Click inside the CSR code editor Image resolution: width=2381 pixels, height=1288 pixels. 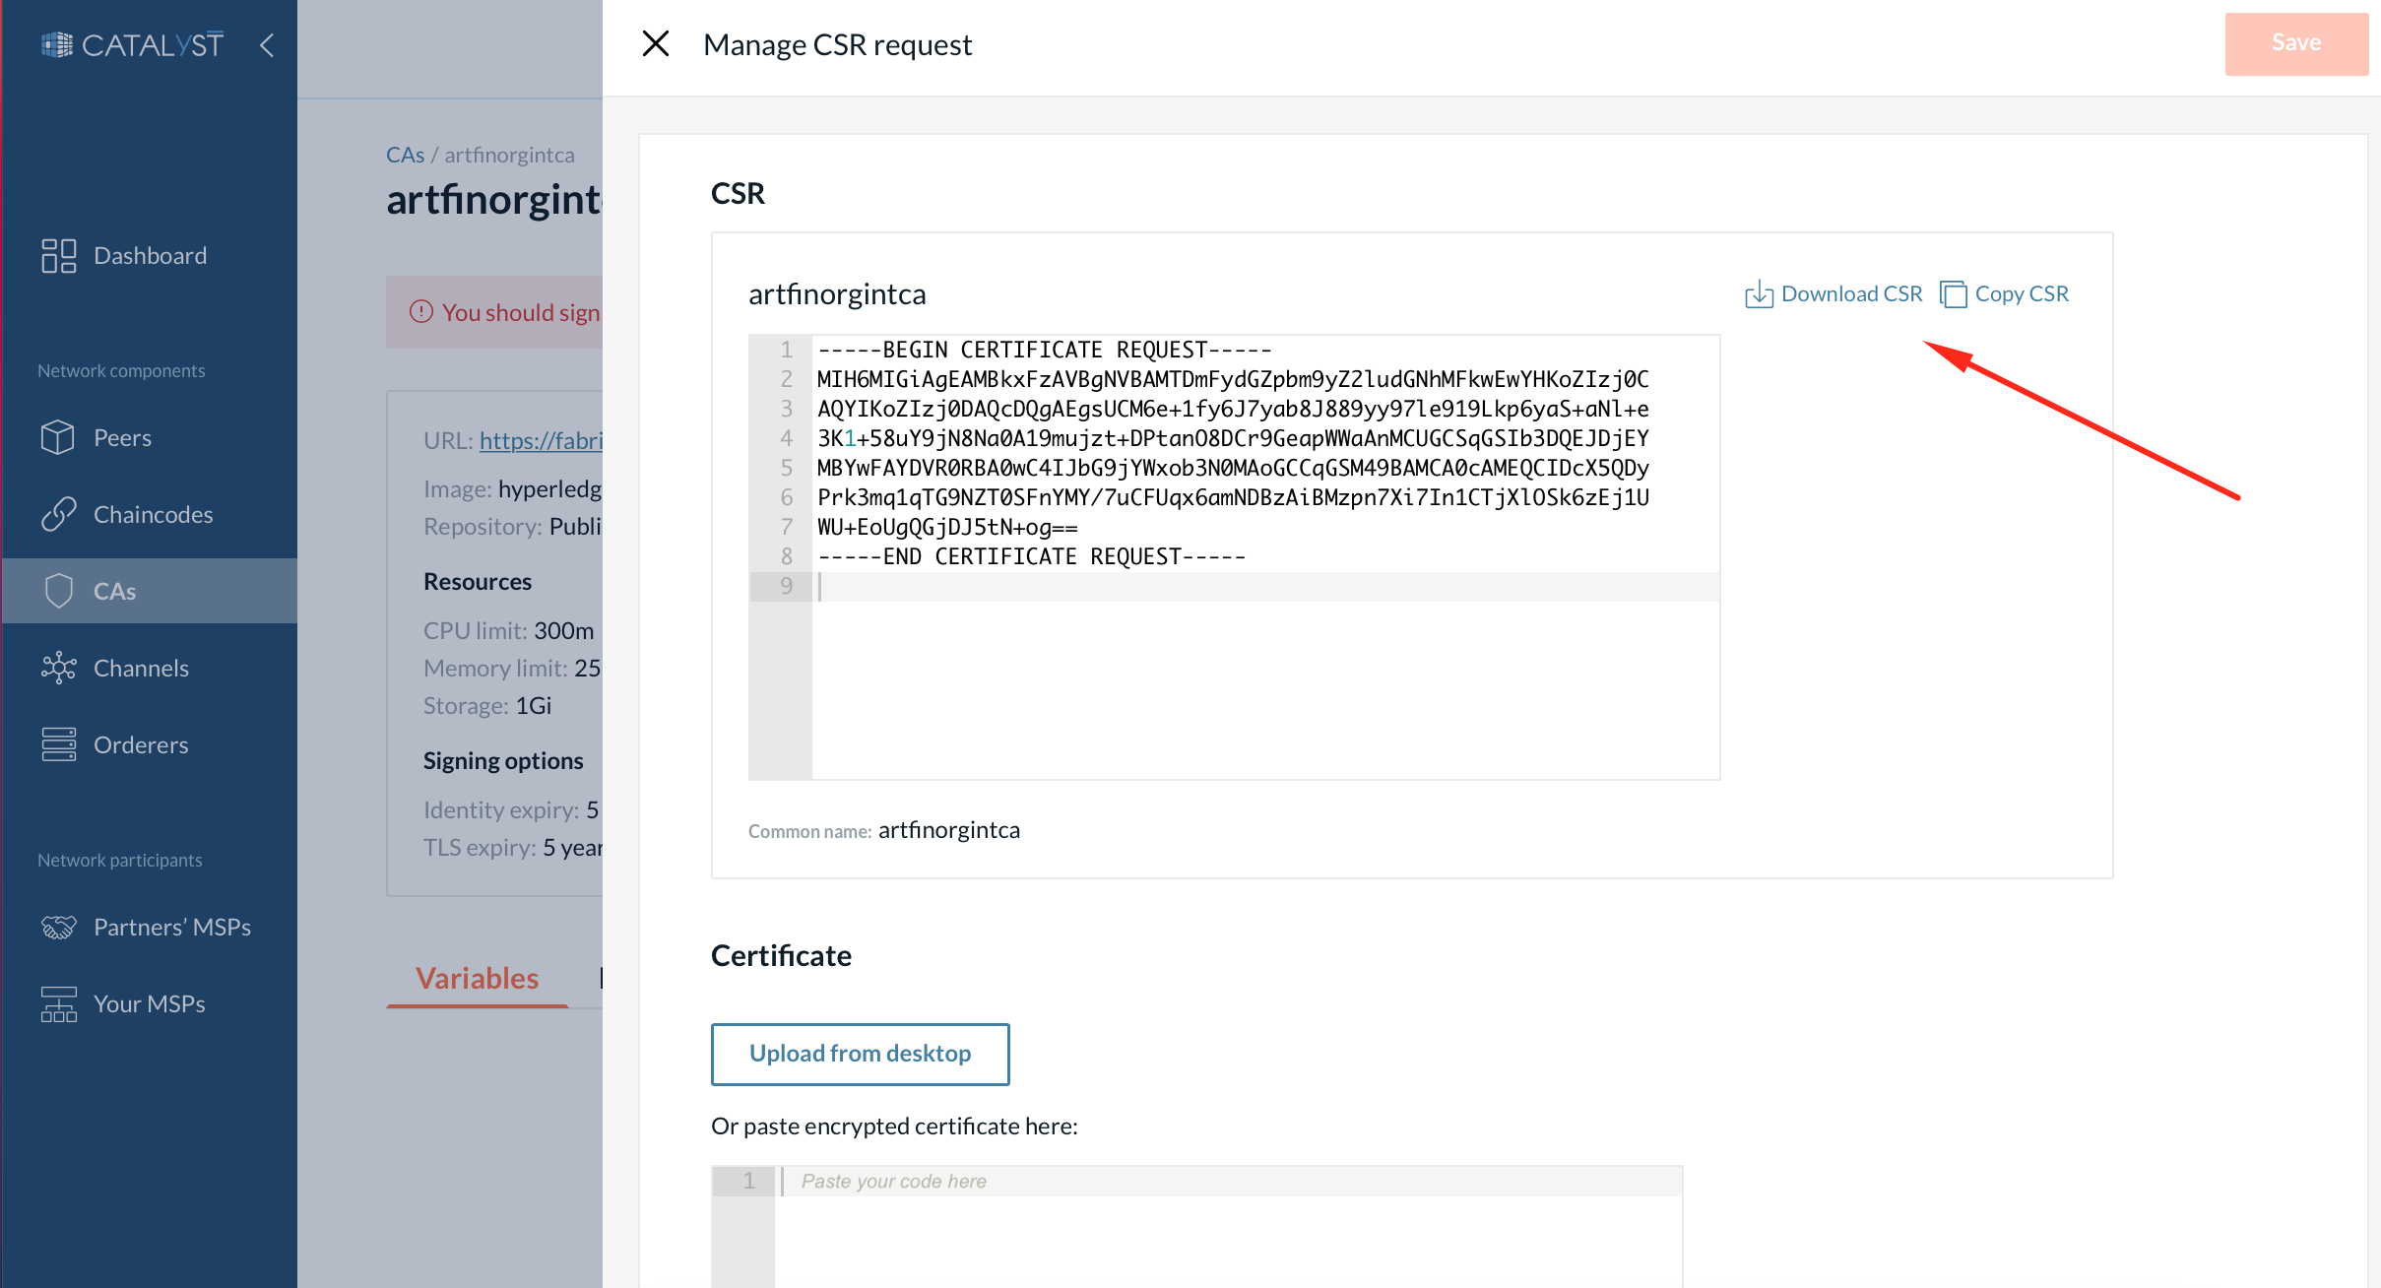point(1231,551)
